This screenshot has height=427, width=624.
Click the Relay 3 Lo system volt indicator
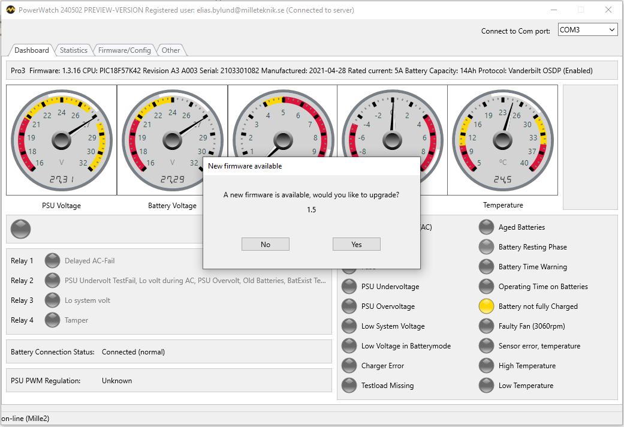tap(53, 300)
